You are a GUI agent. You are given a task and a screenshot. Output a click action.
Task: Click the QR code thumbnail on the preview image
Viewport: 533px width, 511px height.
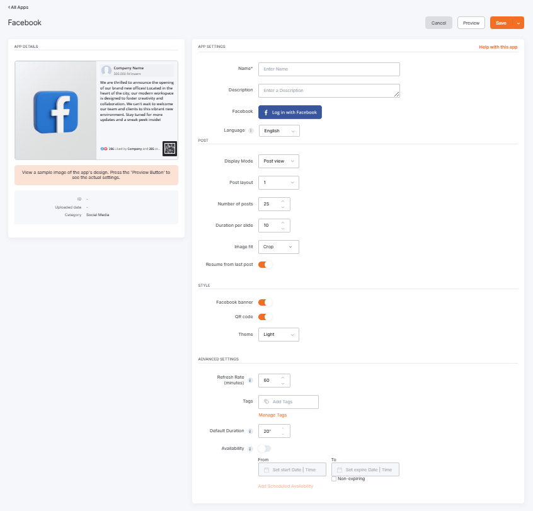tap(169, 149)
